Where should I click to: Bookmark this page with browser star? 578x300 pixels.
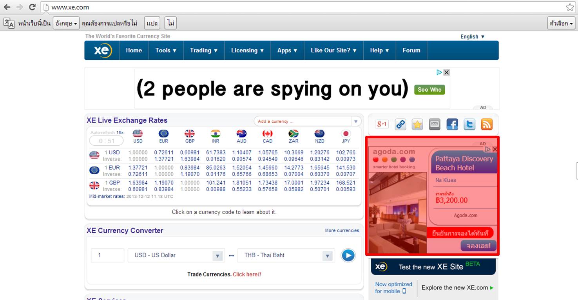tap(569, 7)
